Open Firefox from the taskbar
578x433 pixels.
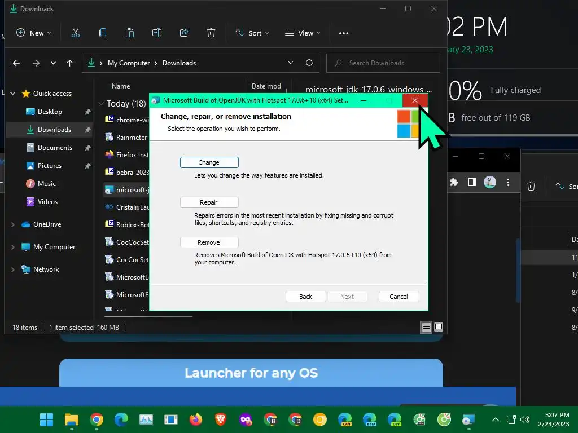click(196, 419)
